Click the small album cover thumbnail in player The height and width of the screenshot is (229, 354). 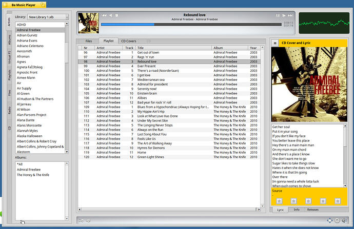pos(88,23)
